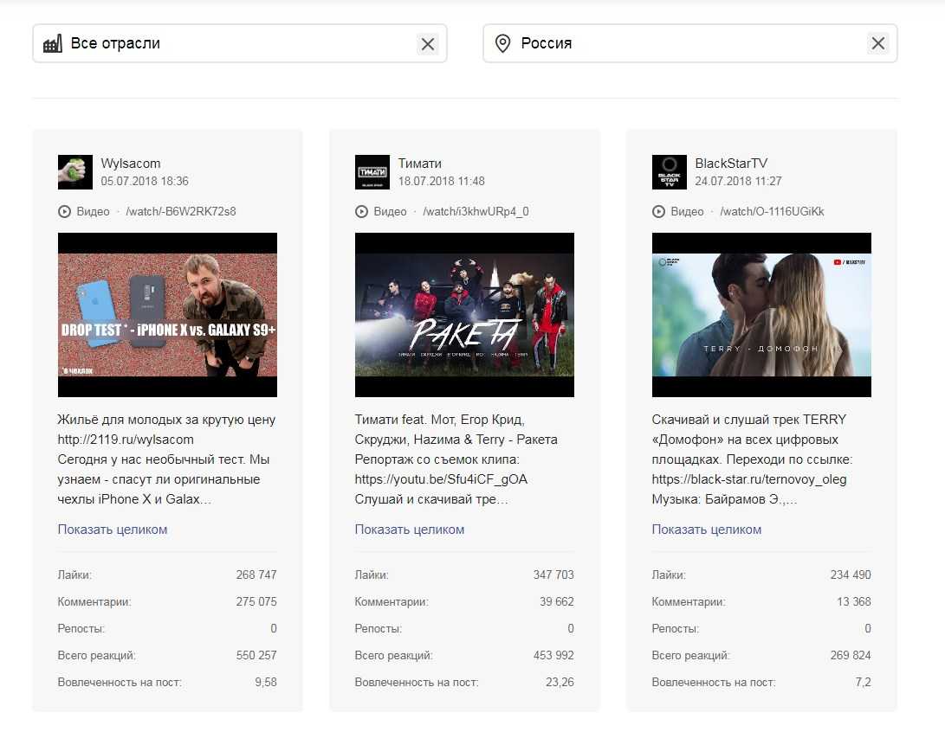This screenshot has width=945, height=732.
Task: Open the BlackStarTV channel name link
Action: coord(731,164)
